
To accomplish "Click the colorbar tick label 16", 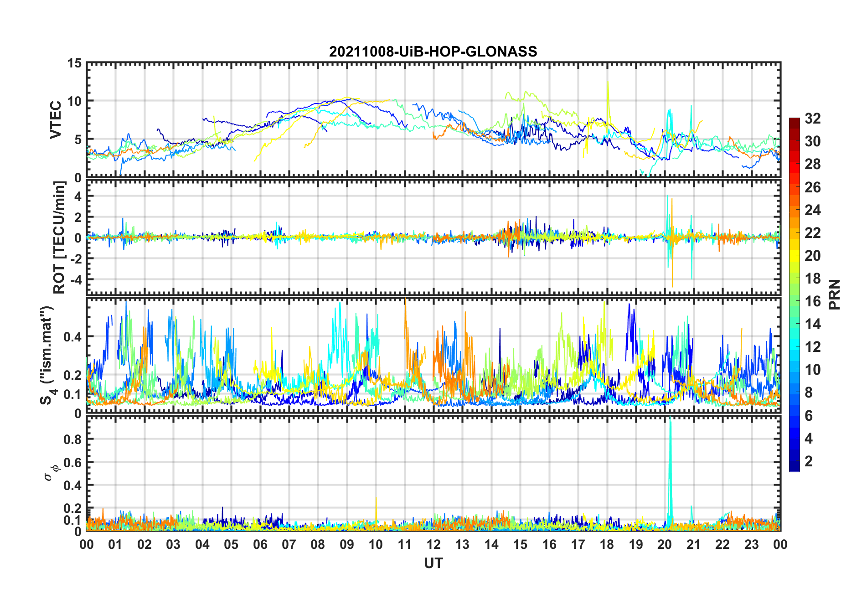I will tap(812, 301).
